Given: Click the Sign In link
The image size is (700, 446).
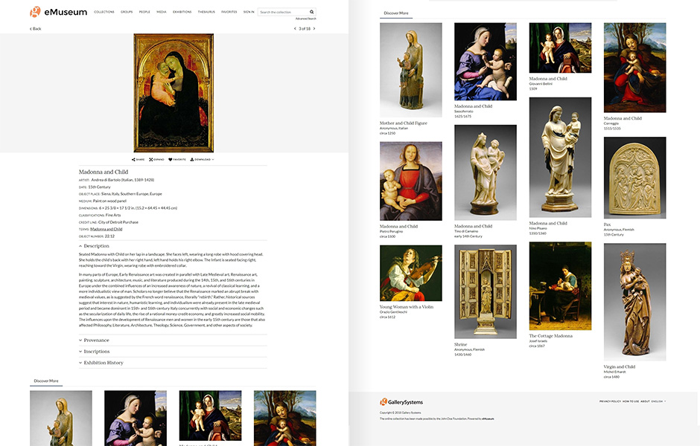Looking at the screenshot, I should click(x=249, y=12).
